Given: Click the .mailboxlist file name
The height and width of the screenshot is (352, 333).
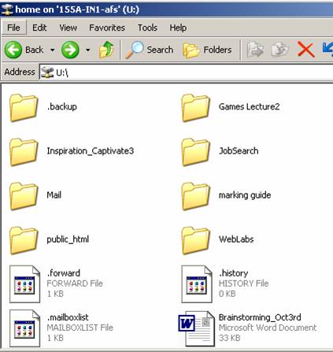Looking at the screenshot, I should (68, 317).
